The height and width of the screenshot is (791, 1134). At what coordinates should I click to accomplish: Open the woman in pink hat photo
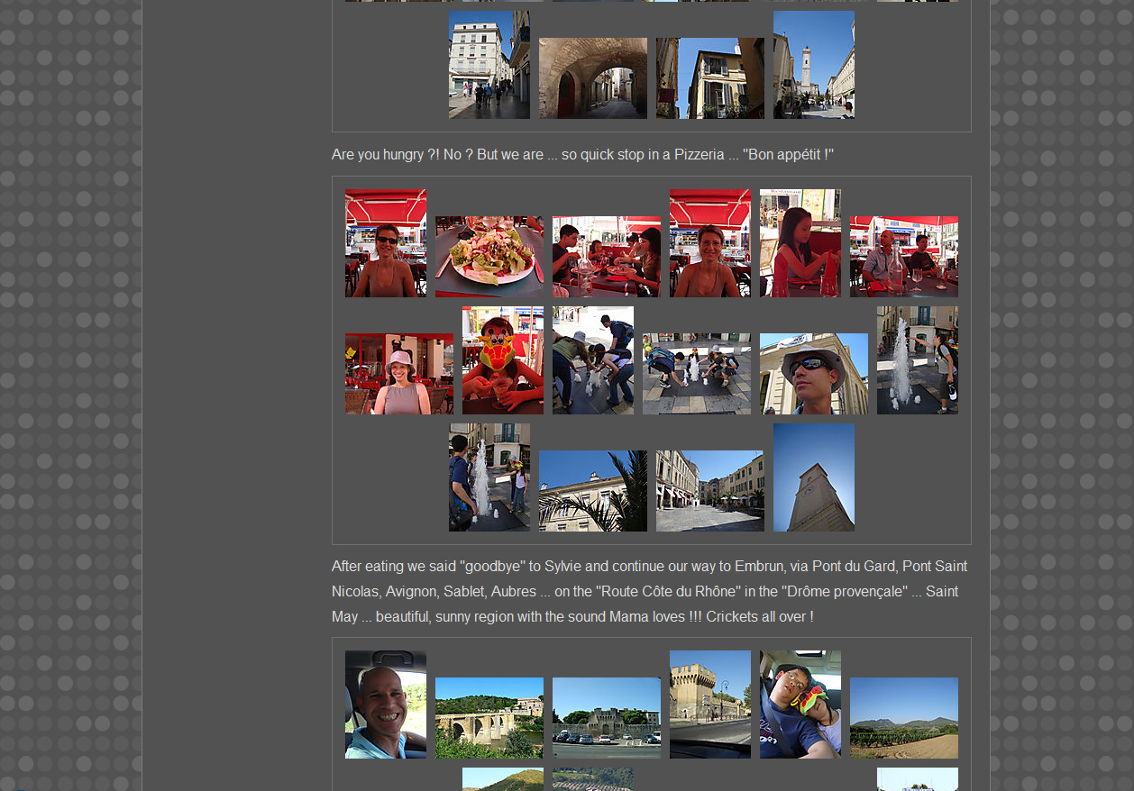click(x=398, y=374)
